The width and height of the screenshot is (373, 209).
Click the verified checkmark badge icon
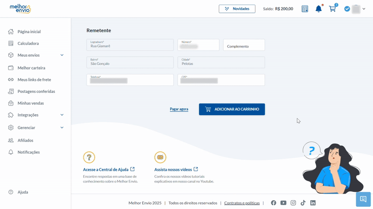347,9
